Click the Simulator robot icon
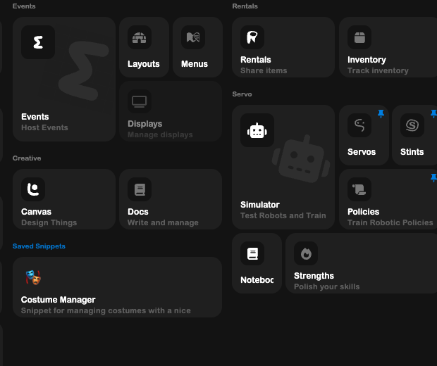The height and width of the screenshot is (366, 437). point(257,130)
